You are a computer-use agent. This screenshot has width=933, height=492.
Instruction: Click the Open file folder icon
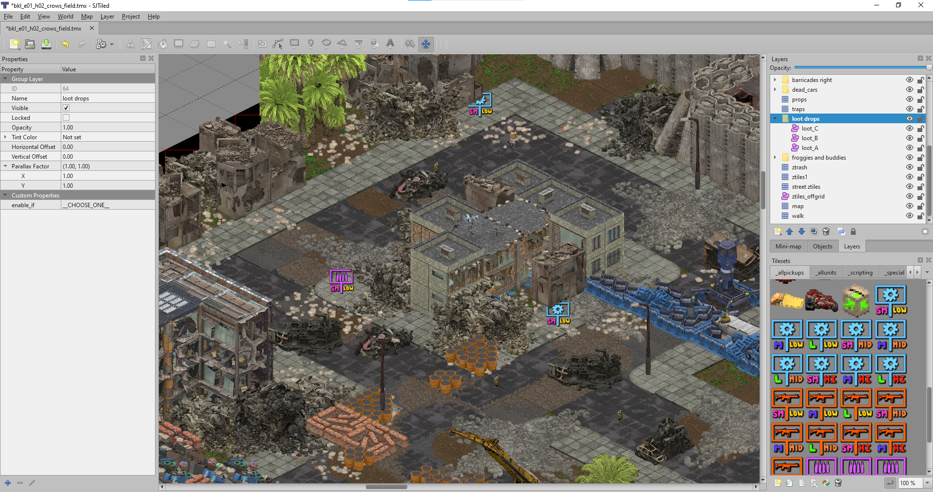point(30,44)
